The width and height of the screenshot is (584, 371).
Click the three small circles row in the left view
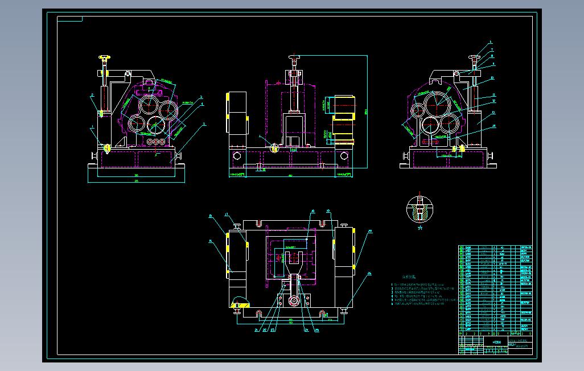click(156, 142)
